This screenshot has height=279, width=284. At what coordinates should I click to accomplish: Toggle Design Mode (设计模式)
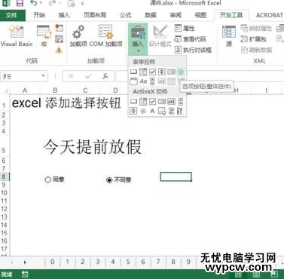tap(160, 35)
